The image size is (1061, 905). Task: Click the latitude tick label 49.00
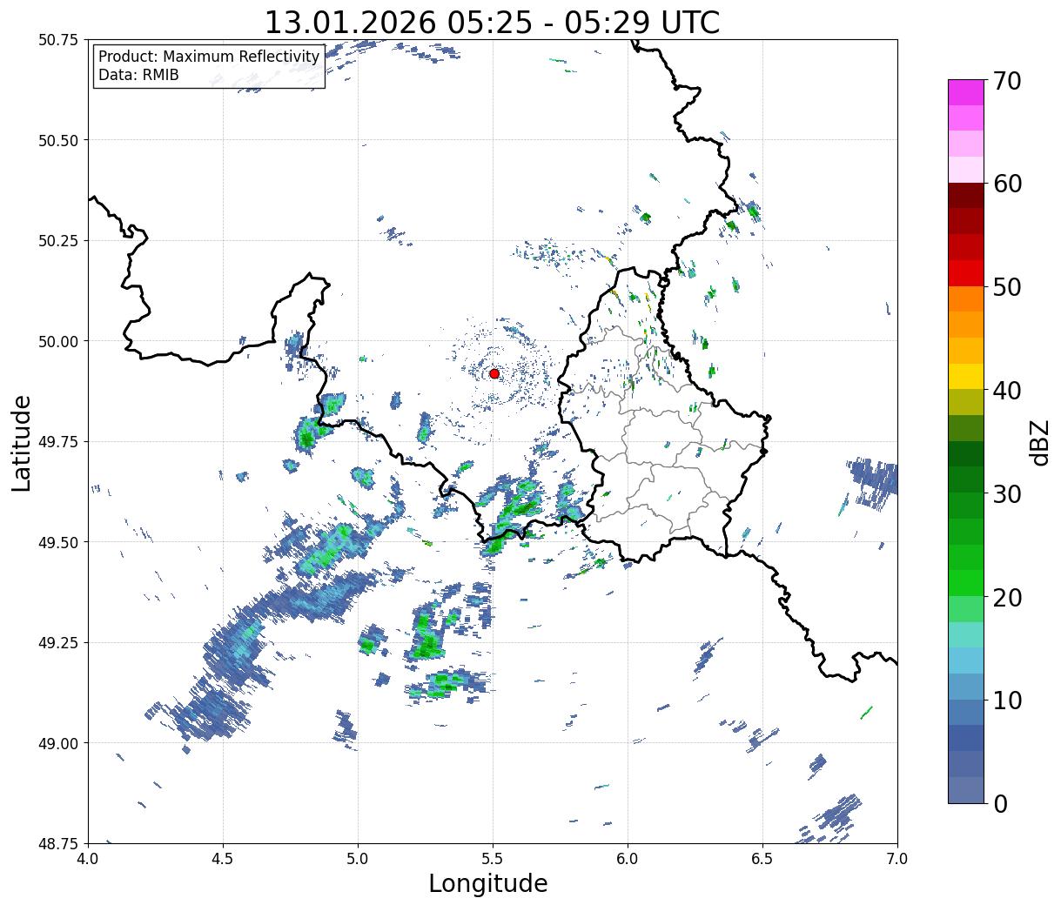[58, 743]
